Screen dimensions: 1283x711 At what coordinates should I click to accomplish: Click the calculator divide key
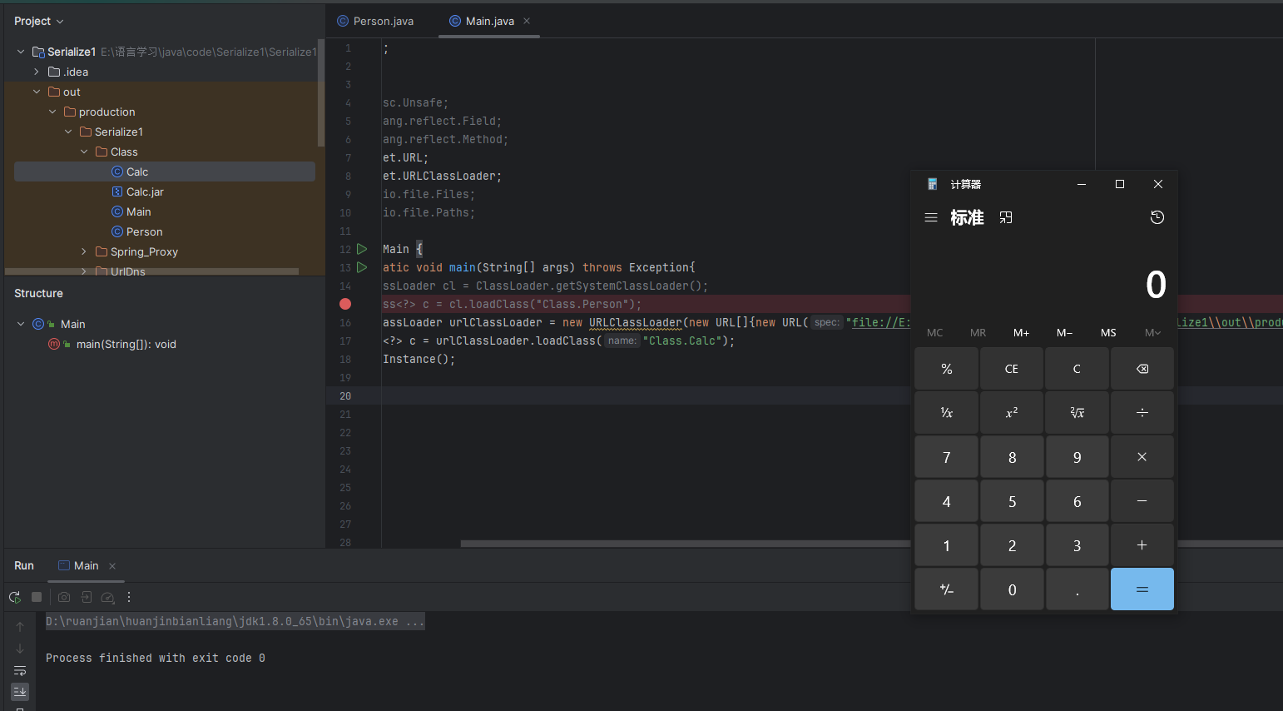pyautogui.click(x=1142, y=413)
